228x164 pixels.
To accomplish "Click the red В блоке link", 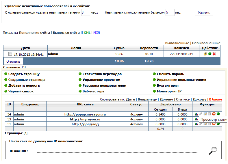I will 216,99.
